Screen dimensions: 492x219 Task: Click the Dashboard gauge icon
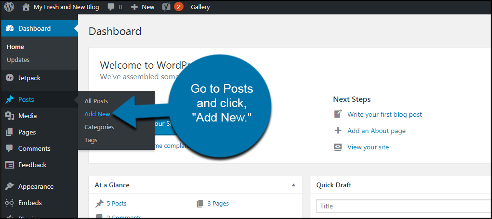tap(10, 28)
